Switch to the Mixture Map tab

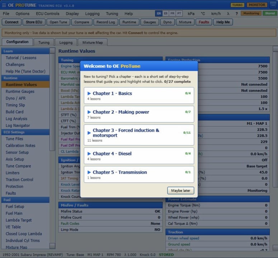93,42
